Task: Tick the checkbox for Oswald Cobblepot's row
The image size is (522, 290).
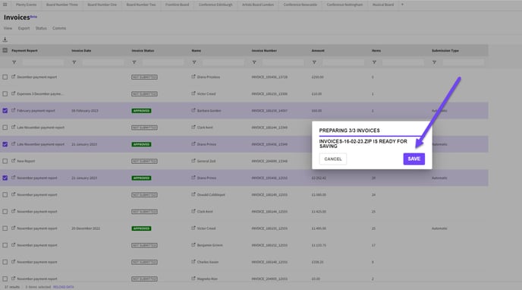Action: pos(5,195)
